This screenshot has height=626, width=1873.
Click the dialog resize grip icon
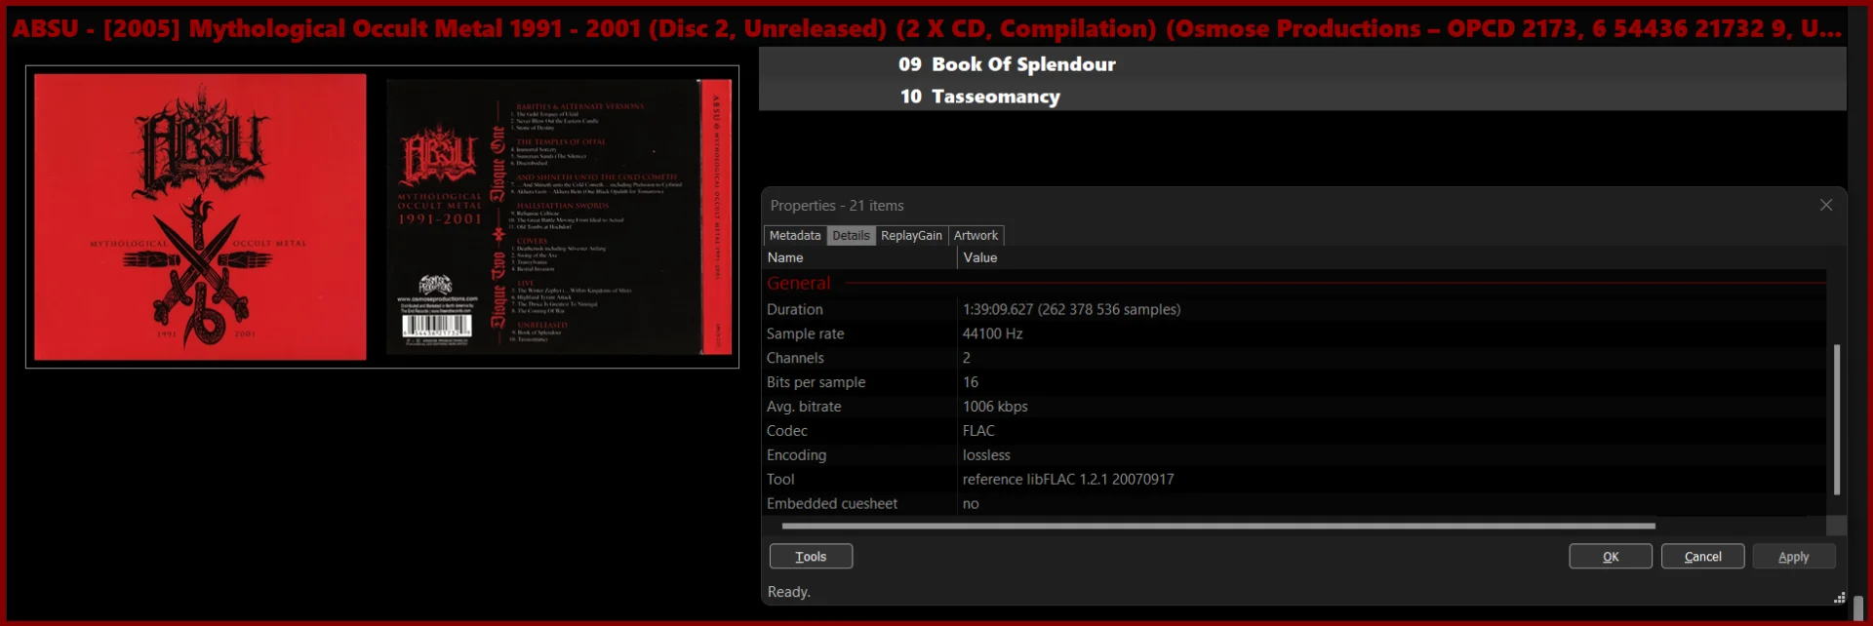(1839, 598)
